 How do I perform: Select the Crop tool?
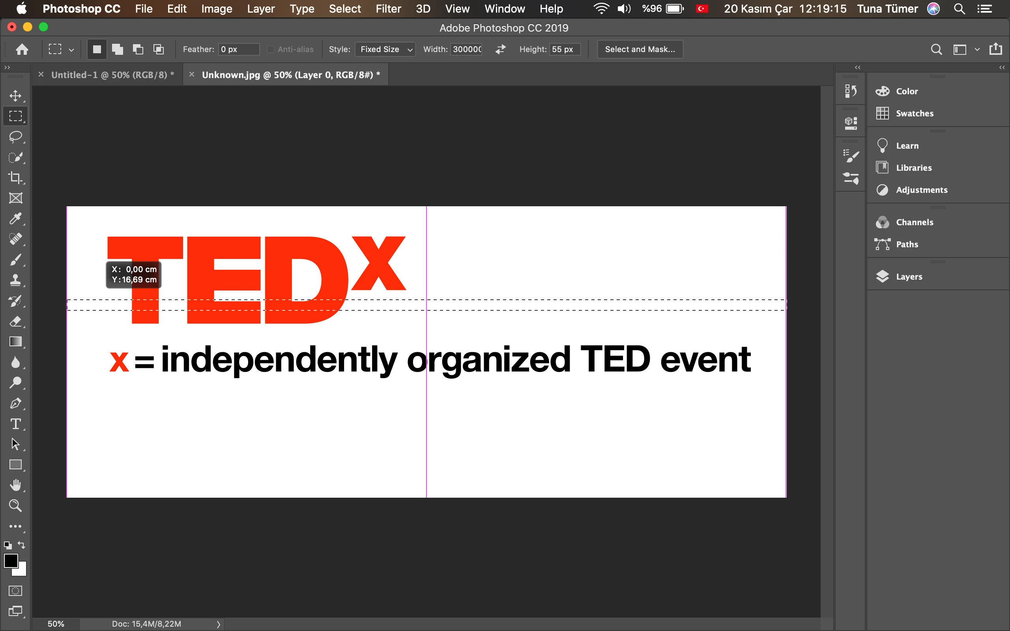pyautogui.click(x=15, y=177)
